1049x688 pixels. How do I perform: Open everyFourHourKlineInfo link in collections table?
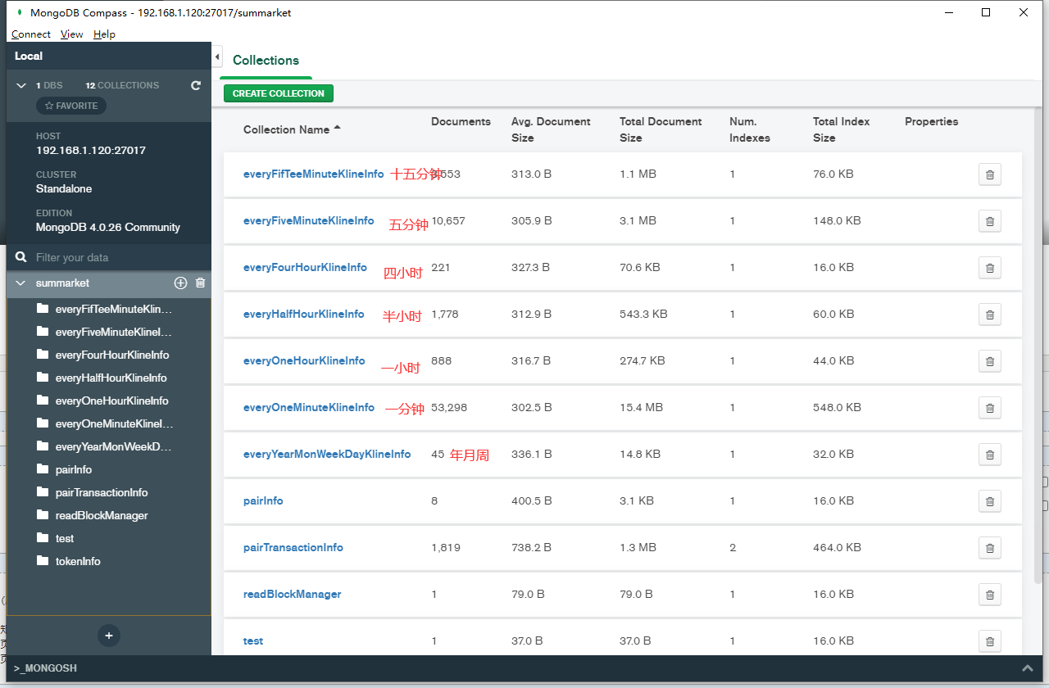tap(306, 267)
